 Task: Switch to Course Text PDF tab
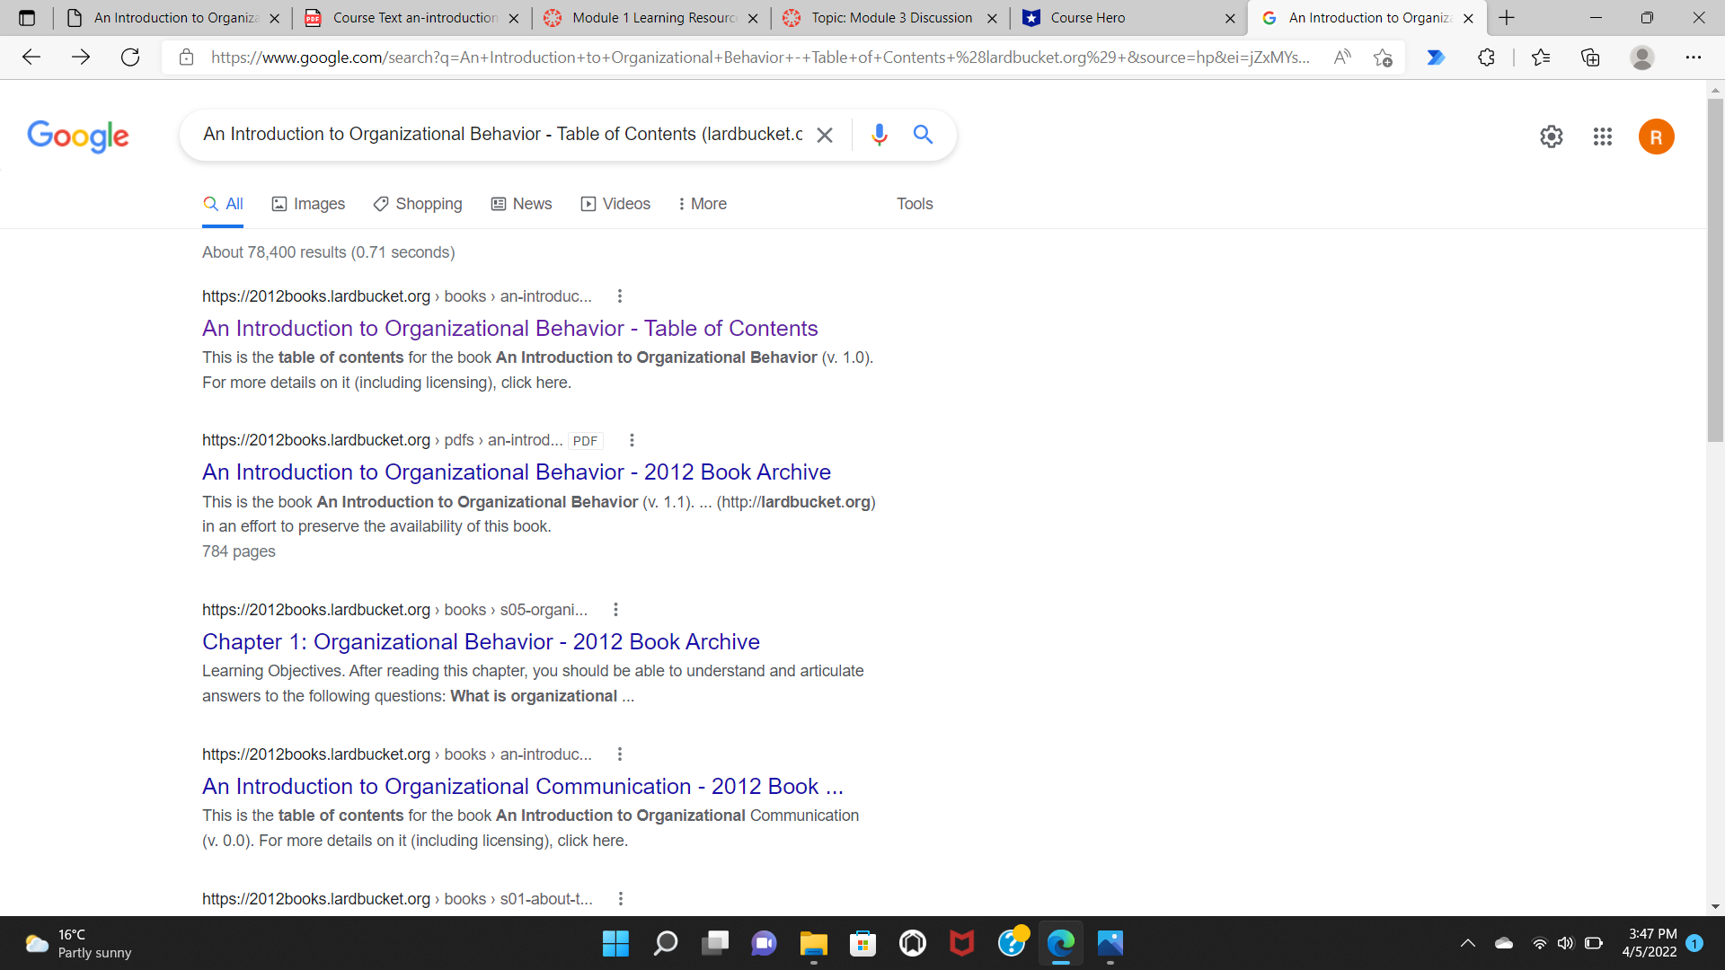click(411, 18)
